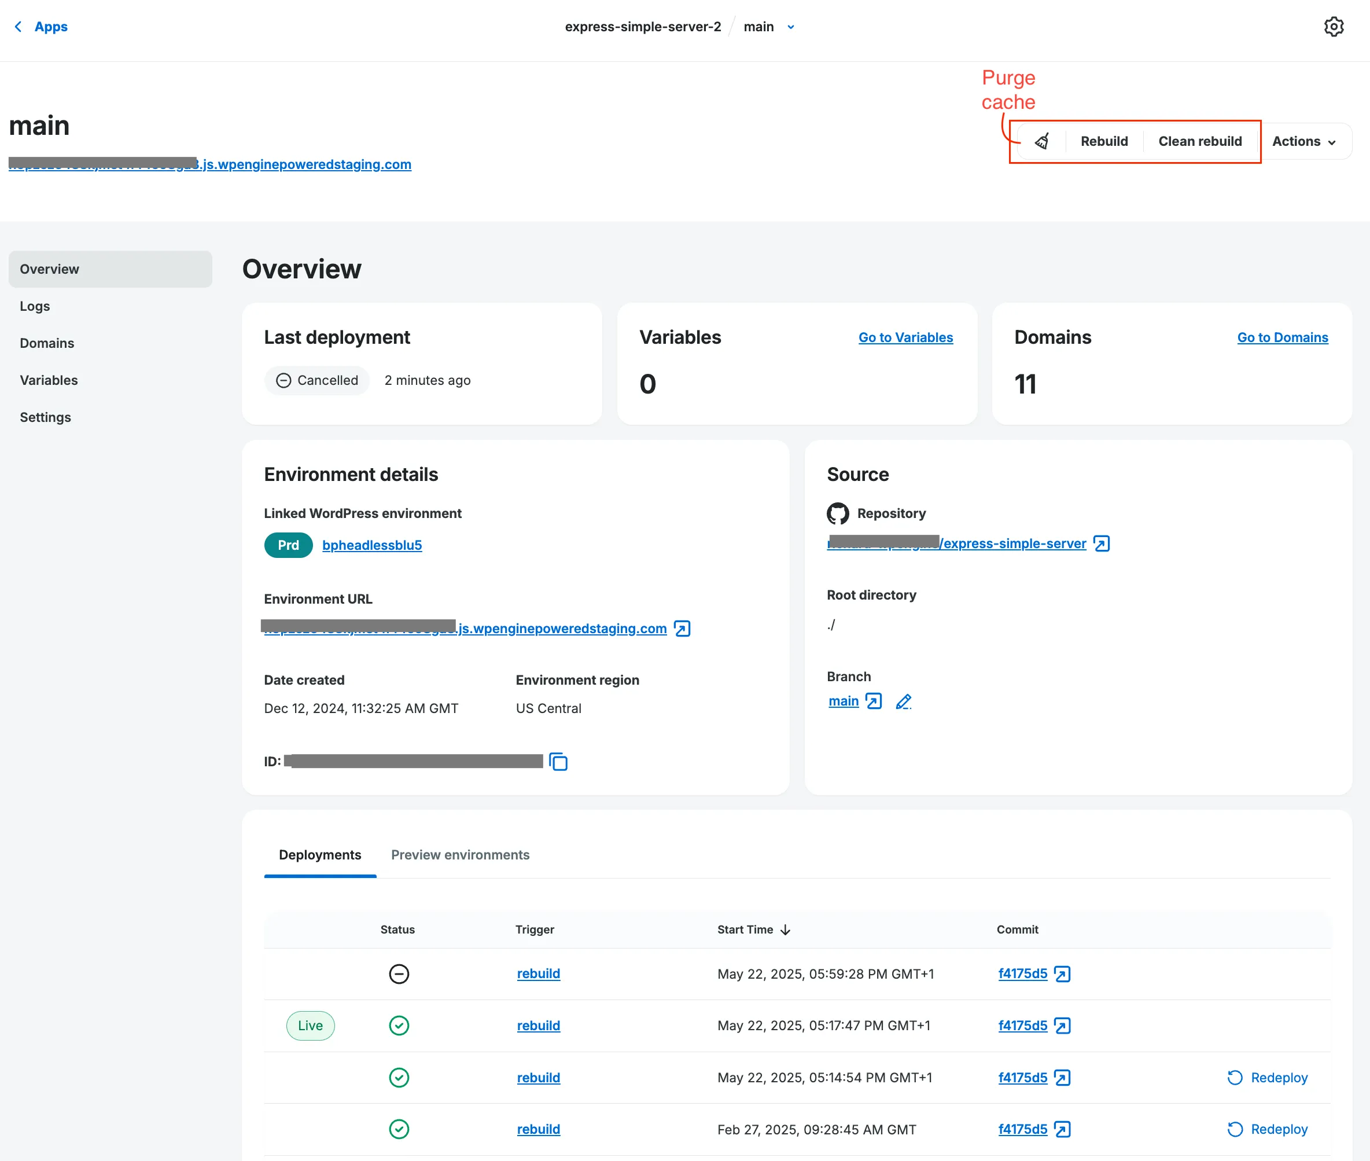Viewport: 1370px width, 1161px height.
Task: Select the '2 minutes ago' deployment time
Action: [x=428, y=380]
